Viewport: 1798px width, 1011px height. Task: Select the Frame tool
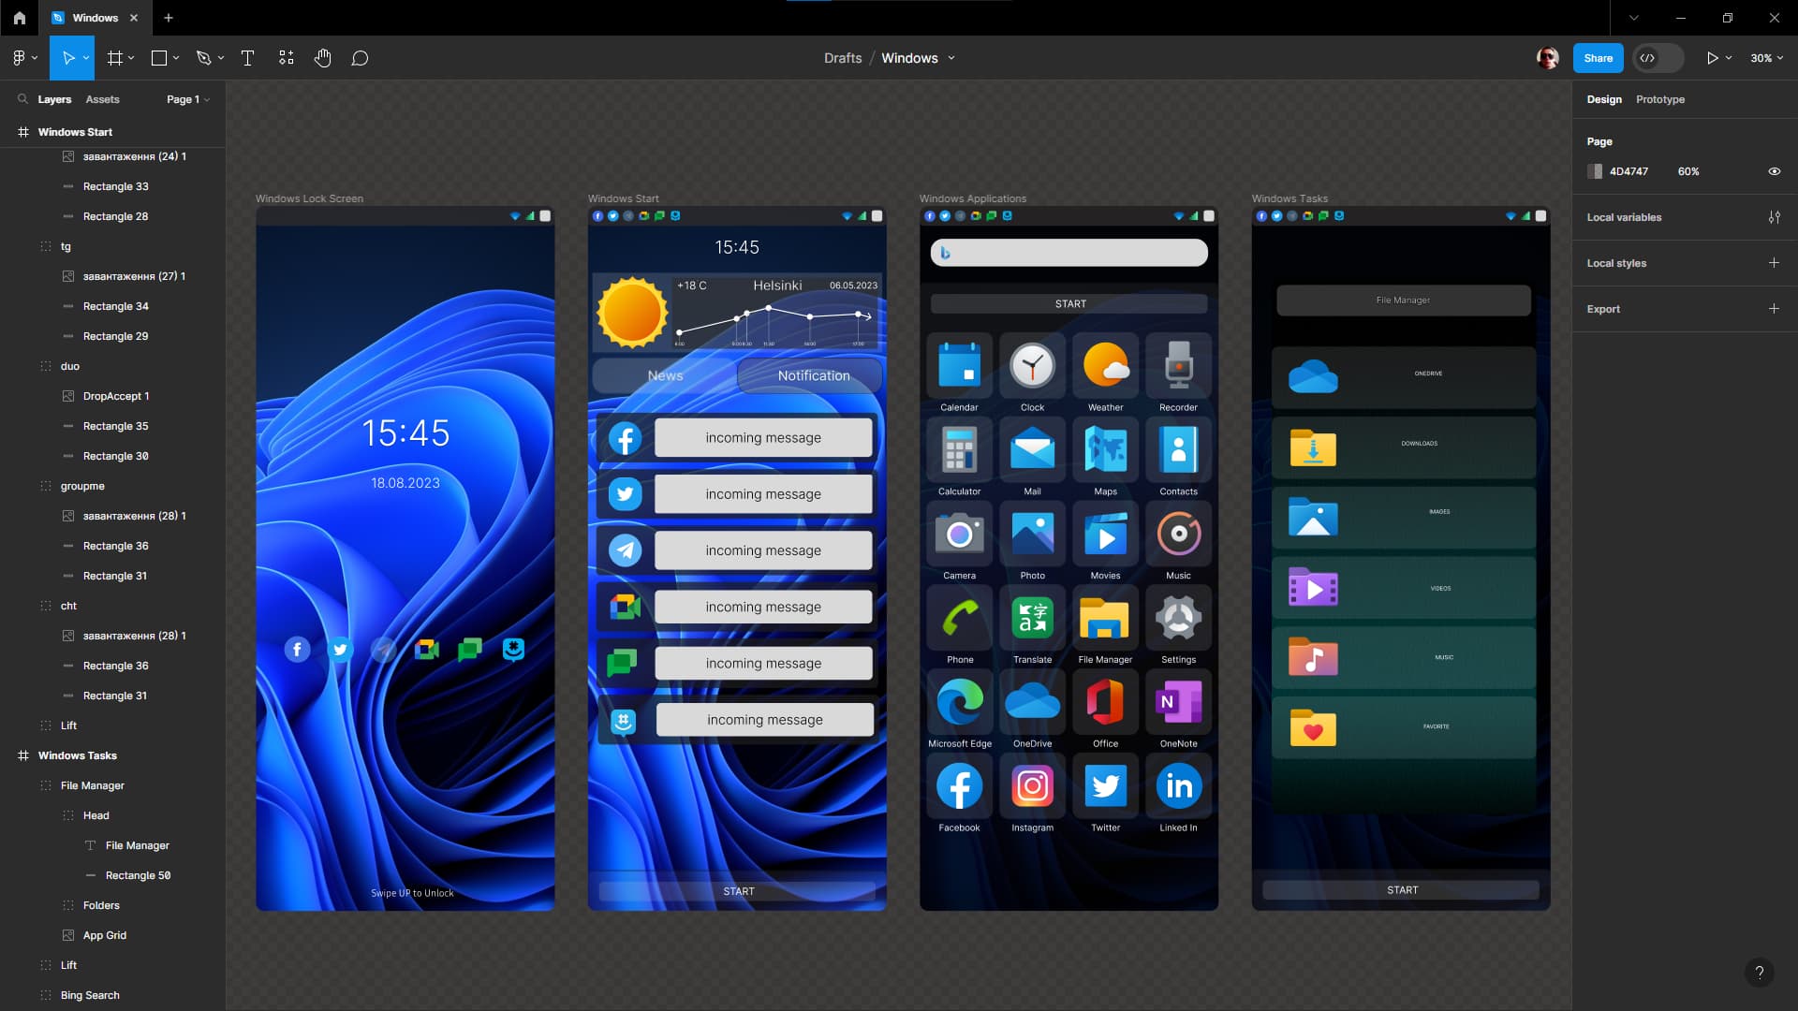click(x=115, y=58)
